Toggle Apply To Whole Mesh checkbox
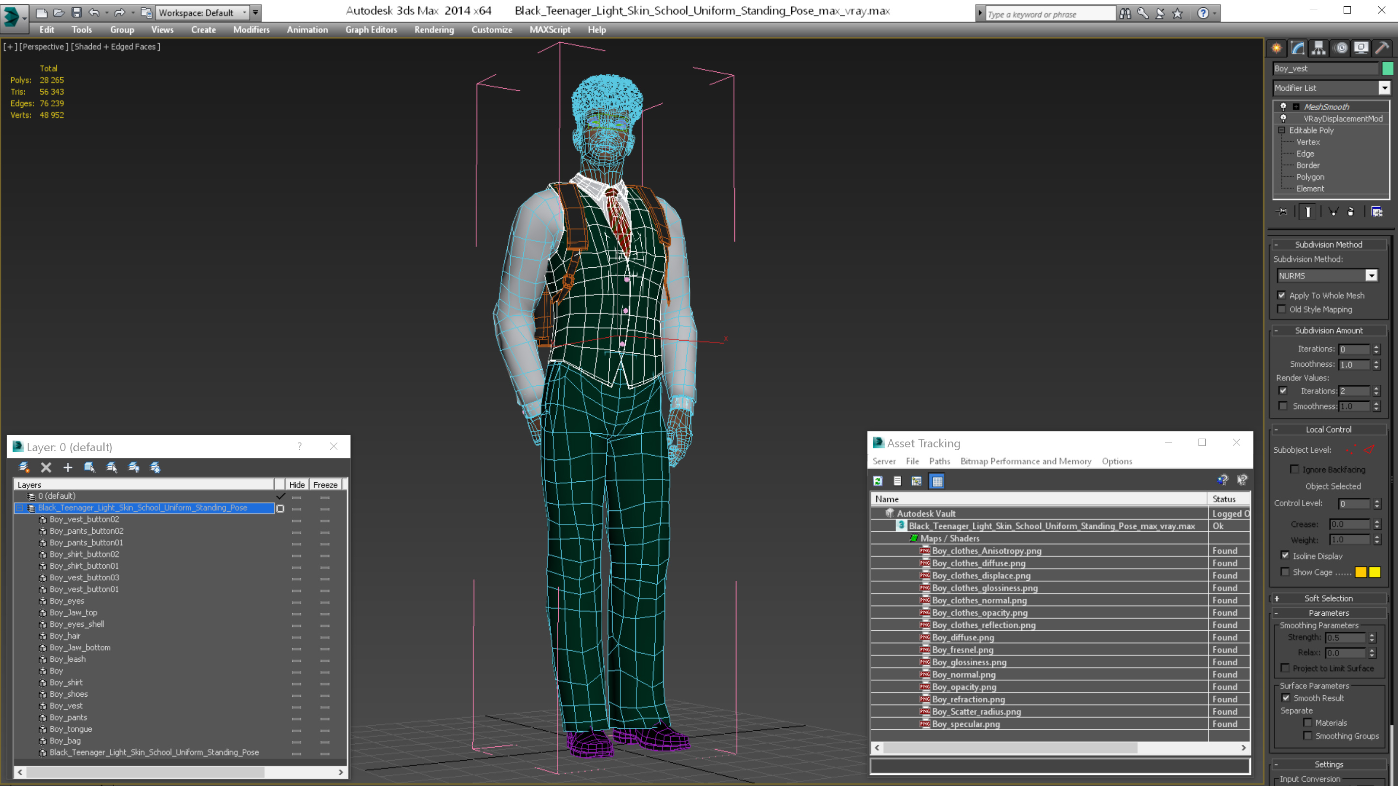 (x=1282, y=295)
